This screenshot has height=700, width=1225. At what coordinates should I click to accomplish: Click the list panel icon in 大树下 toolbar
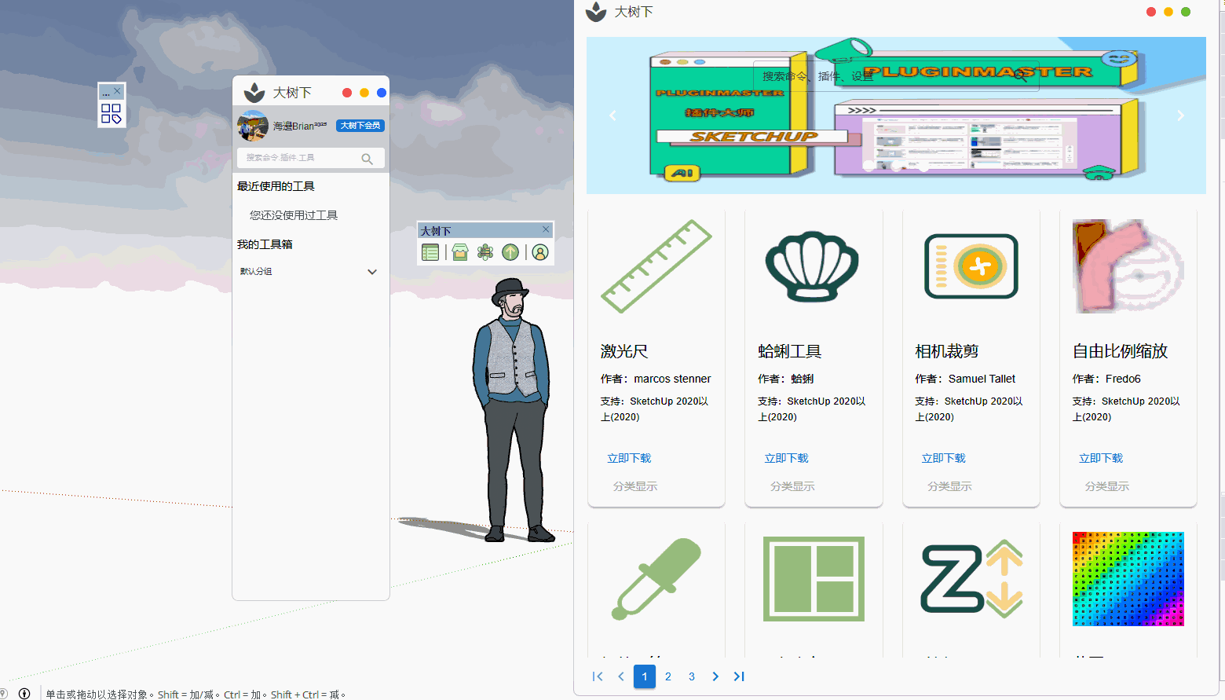coord(430,252)
